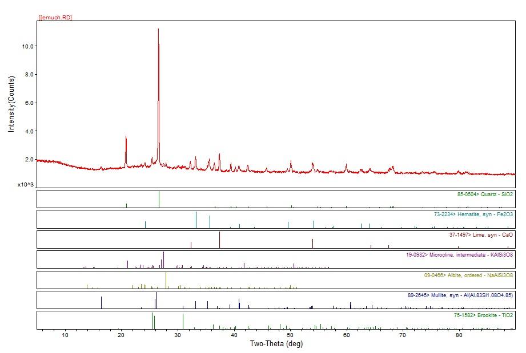
Task: Select the 75-1582 Brookite TiO2 label
Action: [483, 315]
